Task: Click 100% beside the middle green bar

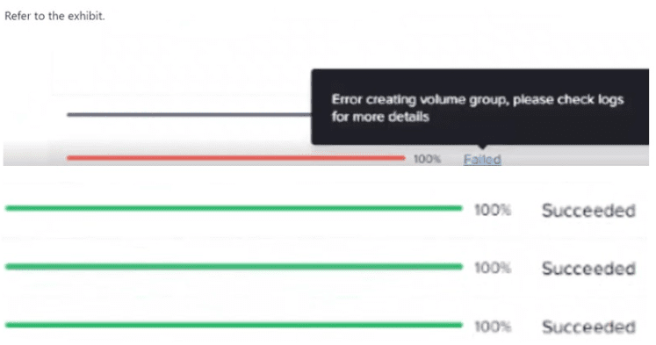Action: tap(493, 268)
